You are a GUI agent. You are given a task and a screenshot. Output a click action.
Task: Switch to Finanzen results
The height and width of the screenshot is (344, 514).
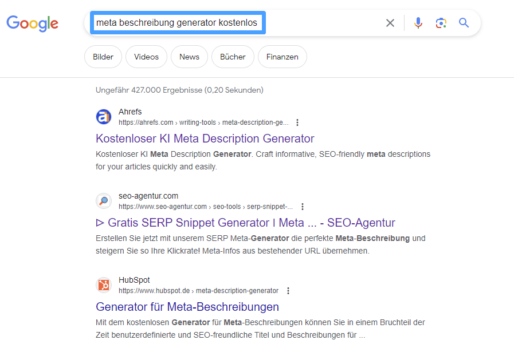pyautogui.click(x=282, y=57)
